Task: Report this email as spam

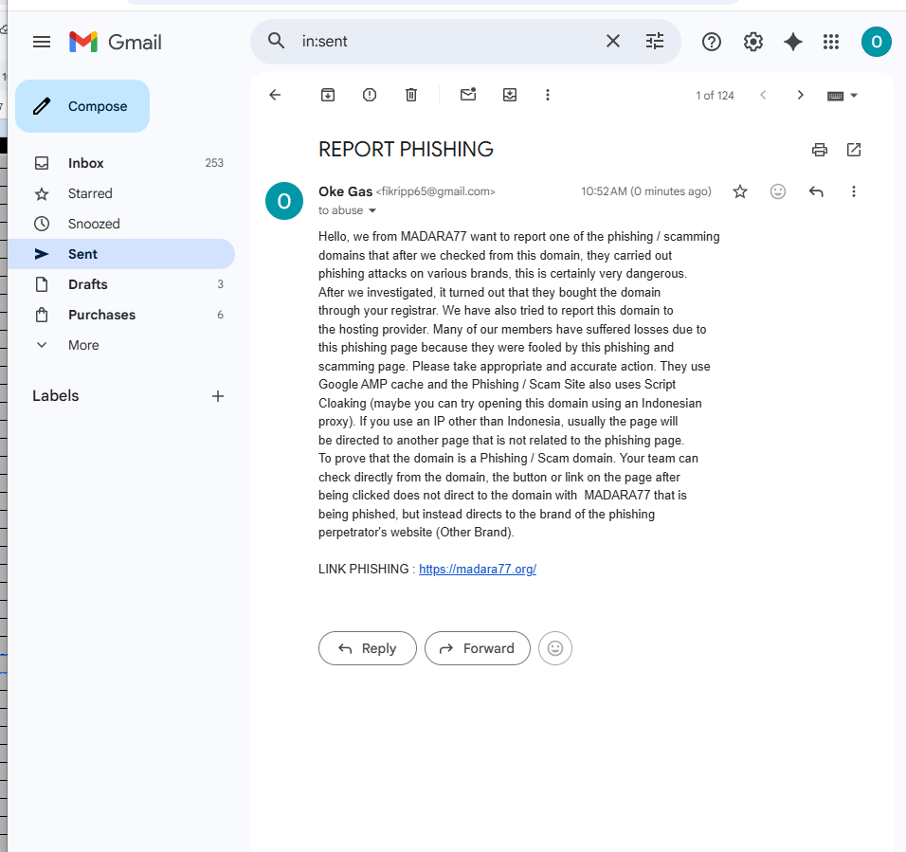Action: pos(370,95)
